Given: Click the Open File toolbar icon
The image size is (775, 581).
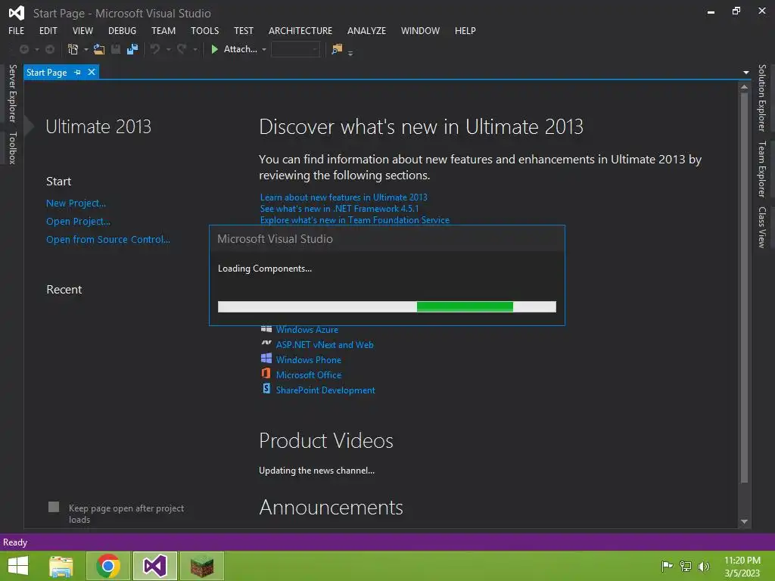Looking at the screenshot, I should pos(99,49).
